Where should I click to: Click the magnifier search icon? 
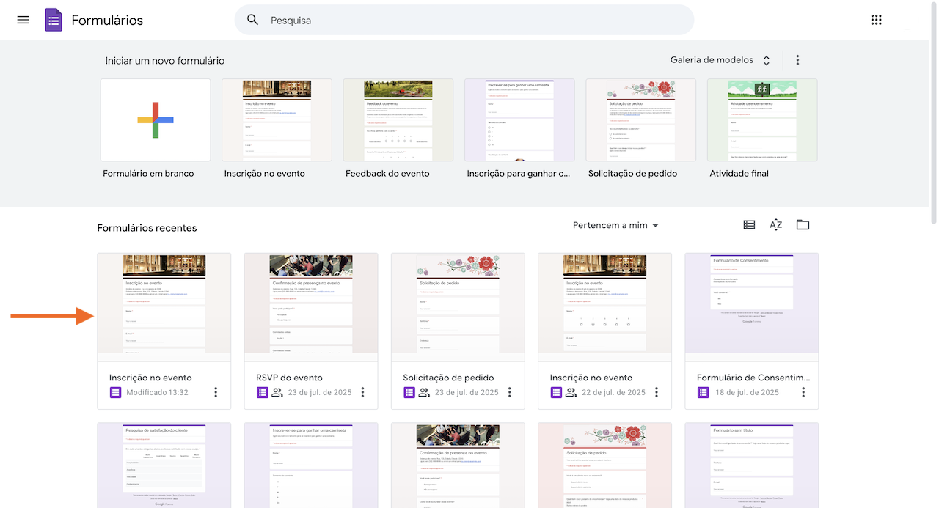pos(253,20)
